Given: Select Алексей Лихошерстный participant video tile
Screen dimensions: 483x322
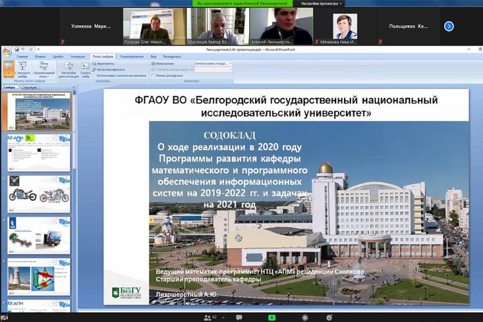Looking at the screenshot, I should [x=281, y=26].
